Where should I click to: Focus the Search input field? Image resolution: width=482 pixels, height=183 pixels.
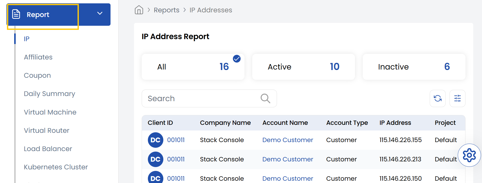209,98
